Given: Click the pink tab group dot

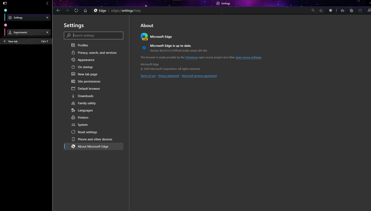Looking at the screenshot, I should 6,25.
